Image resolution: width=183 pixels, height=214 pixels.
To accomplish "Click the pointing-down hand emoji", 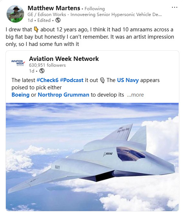I will click(x=36, y=30).
